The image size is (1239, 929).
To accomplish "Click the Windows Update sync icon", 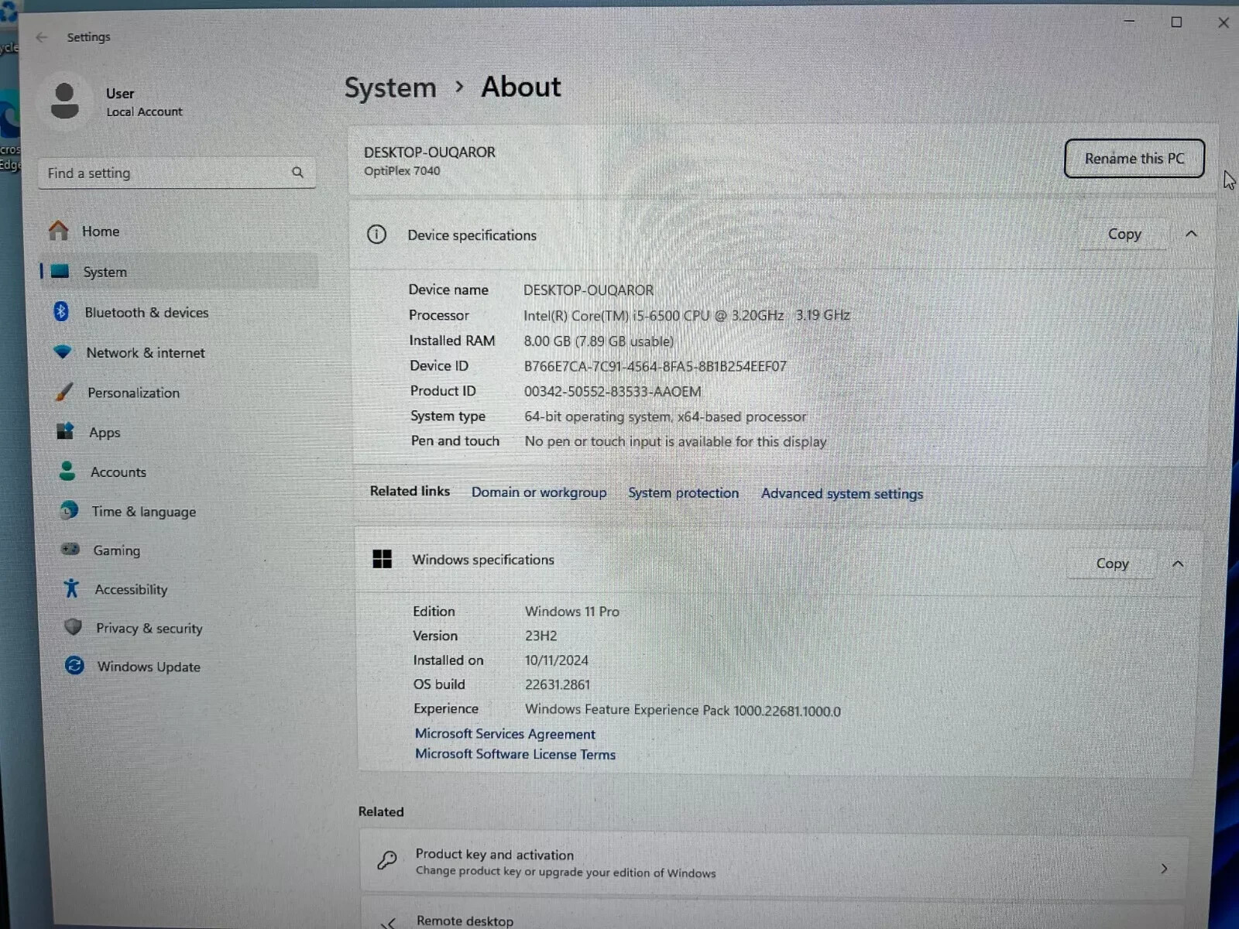I will click(74, 665).
